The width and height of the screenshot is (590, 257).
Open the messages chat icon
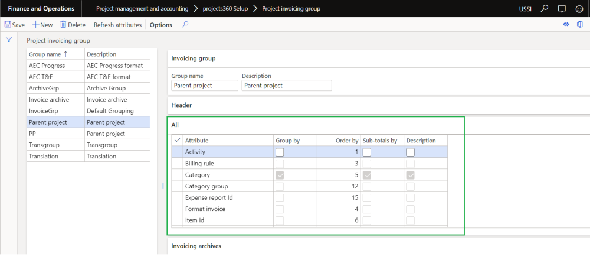pos(561,9)
